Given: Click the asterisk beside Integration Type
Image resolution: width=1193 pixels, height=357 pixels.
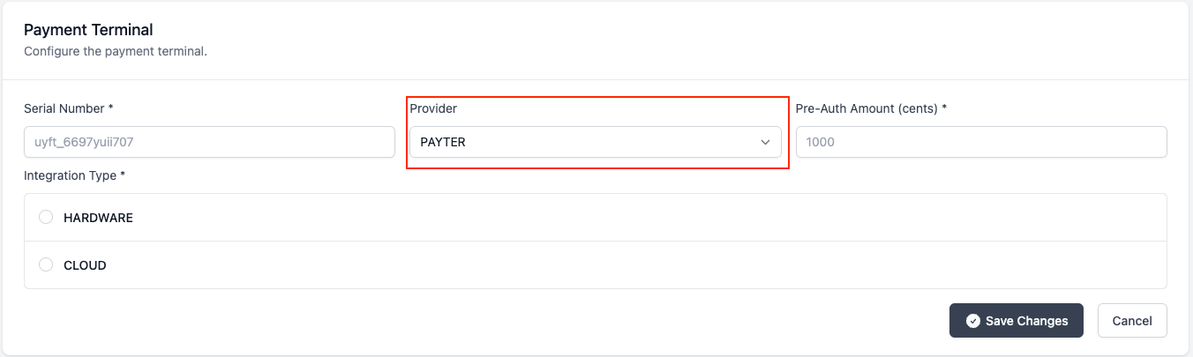Looking at the screenshot, I should tap(123, 175).
